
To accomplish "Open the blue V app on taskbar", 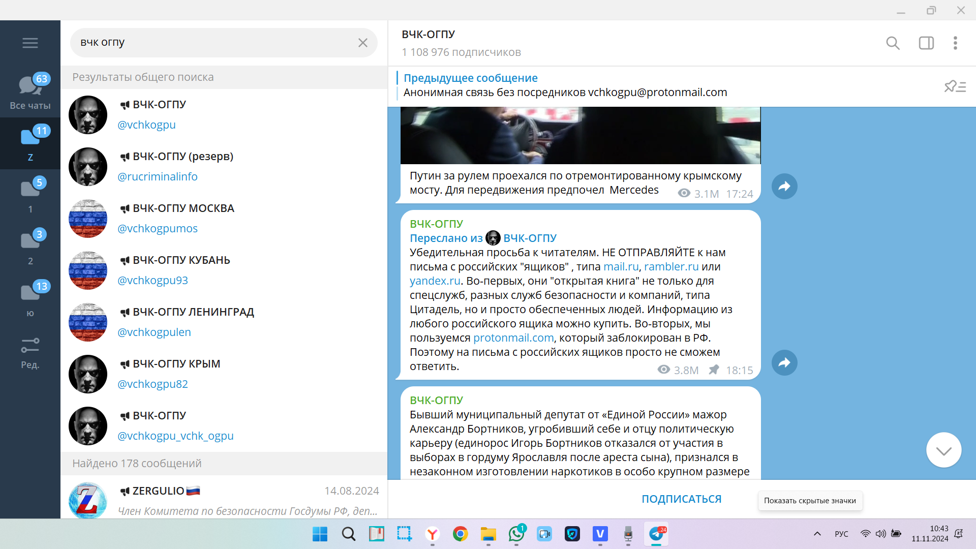I will pos(600,534).
